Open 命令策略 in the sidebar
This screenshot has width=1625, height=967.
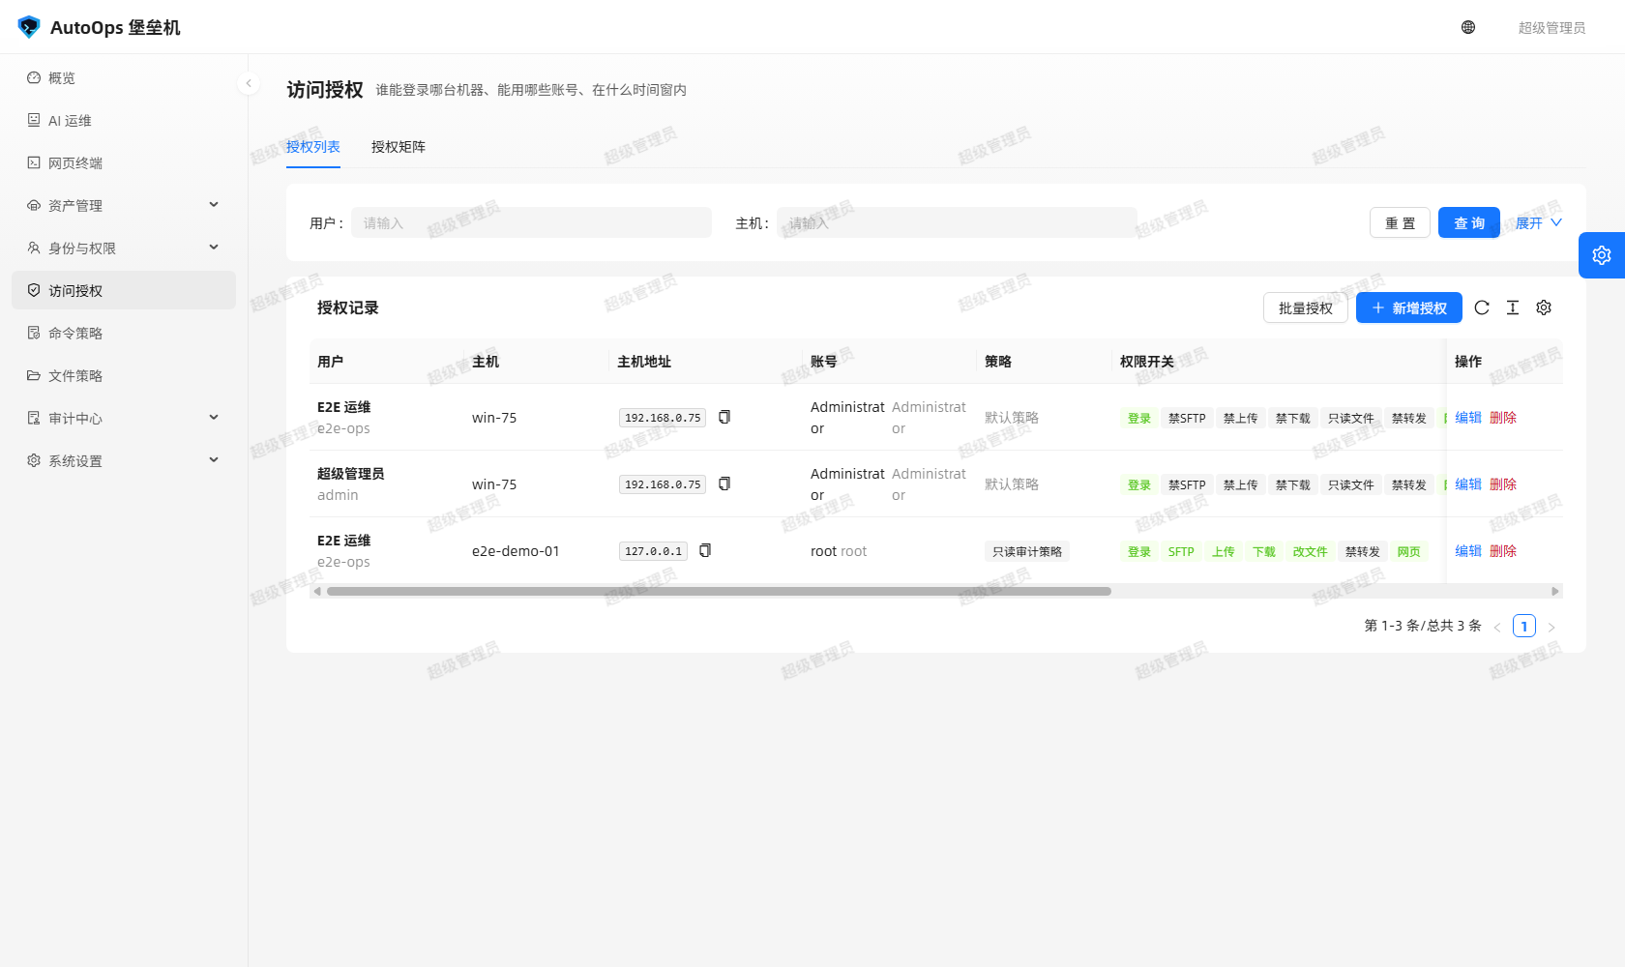124,334
